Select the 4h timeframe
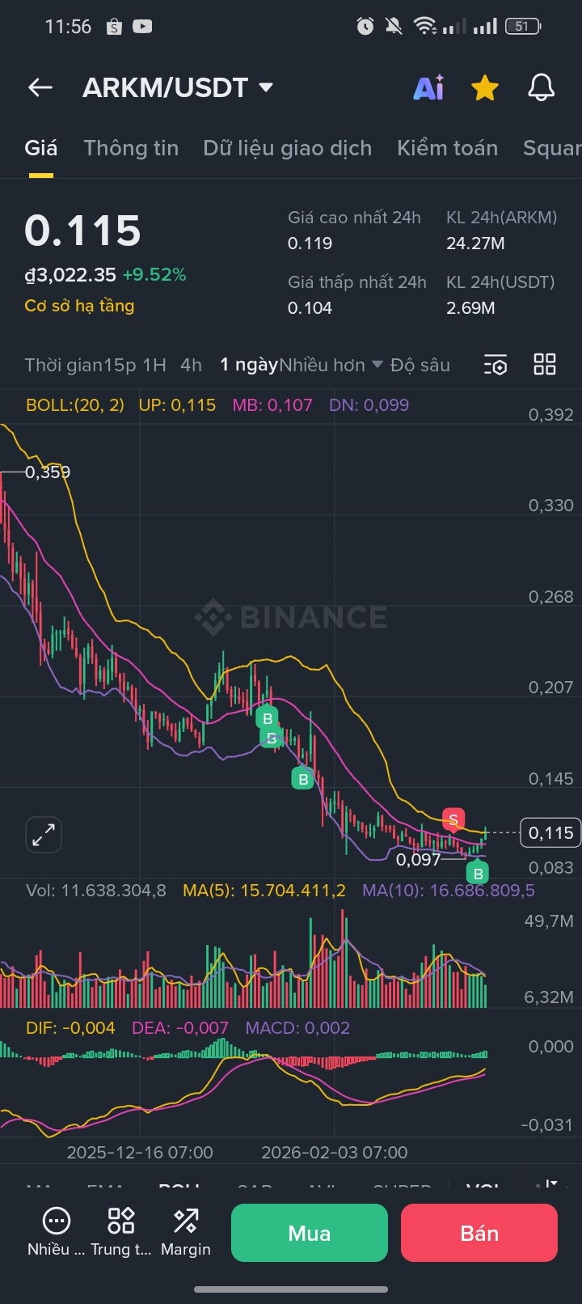Image resolution: width=582 pixels, height=1304 pixels. 192,365
